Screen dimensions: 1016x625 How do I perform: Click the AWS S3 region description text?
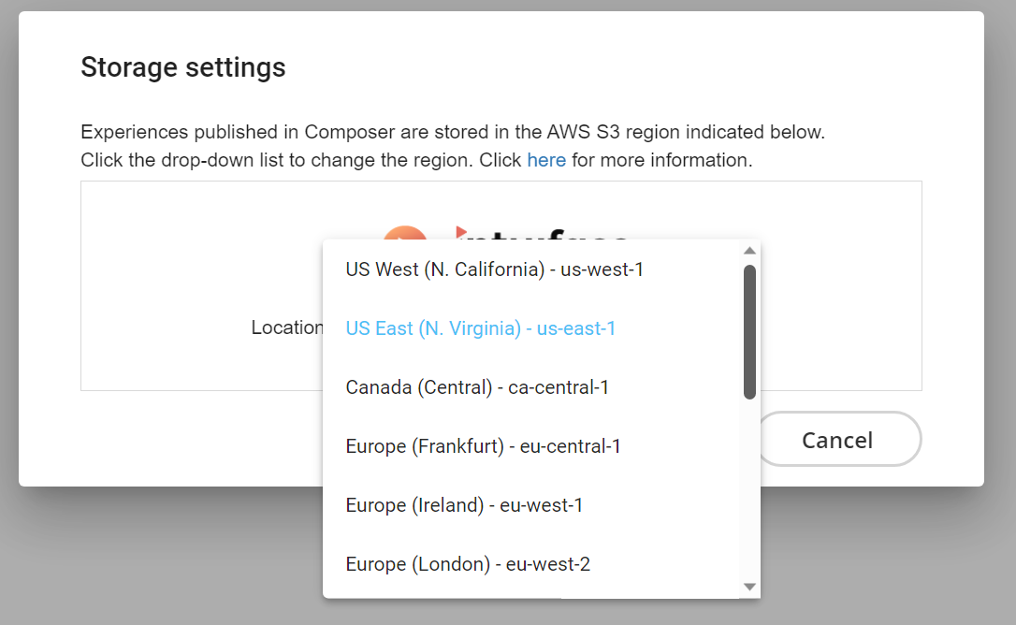(452, 132)
